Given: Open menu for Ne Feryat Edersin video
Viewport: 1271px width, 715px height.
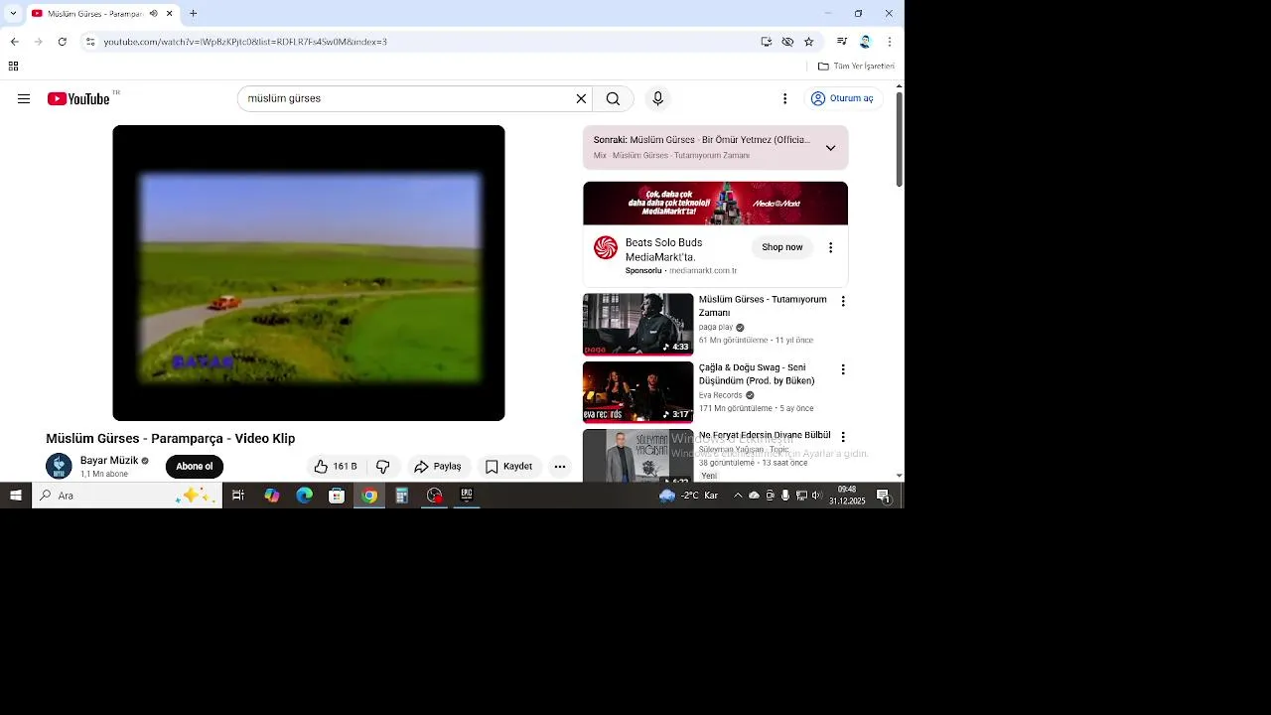Looking at the screenshot, I should [x=843, y=437].
